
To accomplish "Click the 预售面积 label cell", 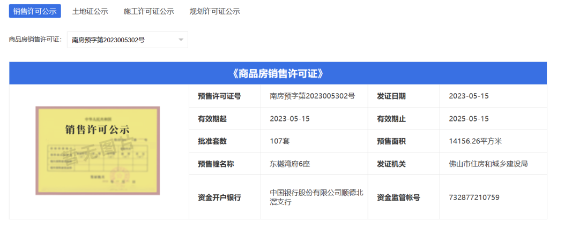I will (x=404, y=141).
